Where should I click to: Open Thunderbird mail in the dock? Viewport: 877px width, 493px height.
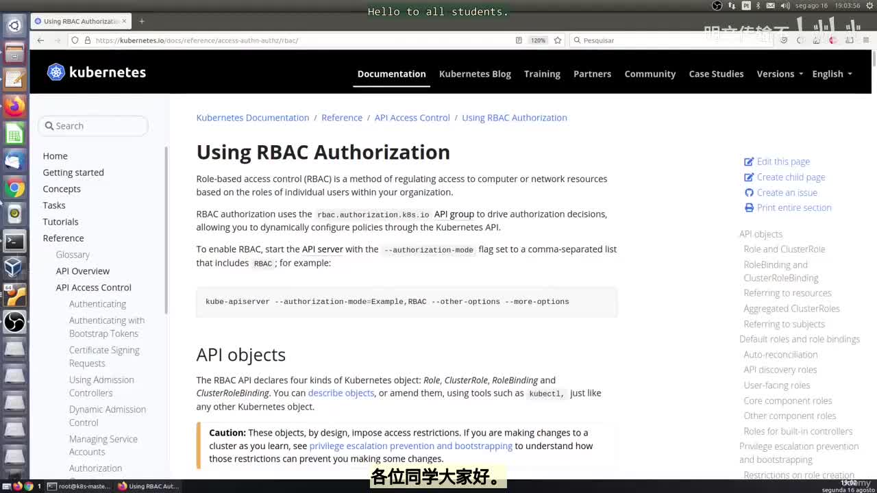coord(14,160)
